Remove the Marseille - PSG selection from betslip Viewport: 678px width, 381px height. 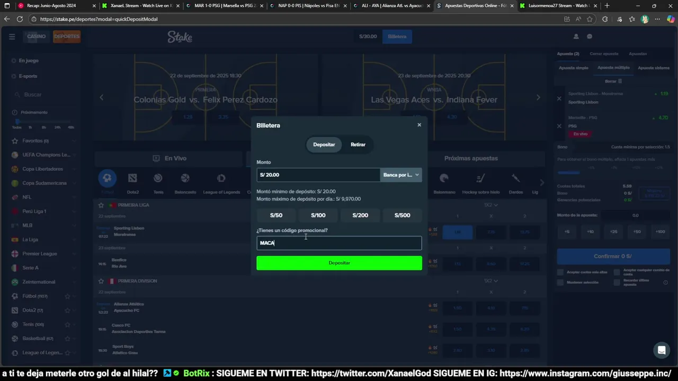click(x=559, y=126)
